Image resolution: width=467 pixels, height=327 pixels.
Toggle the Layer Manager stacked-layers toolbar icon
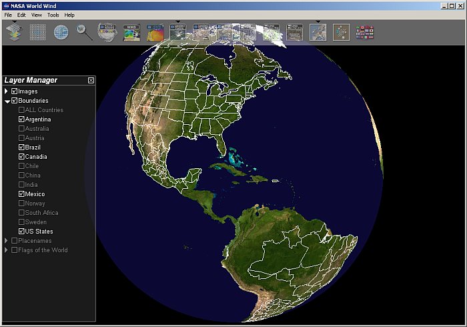tap(14, 32)
